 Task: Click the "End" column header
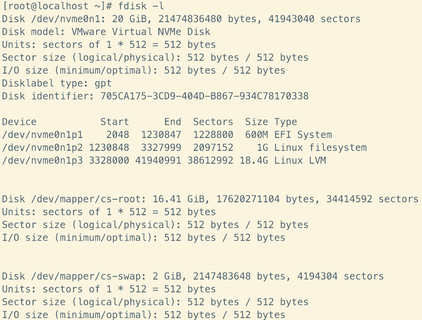[173, 122]
